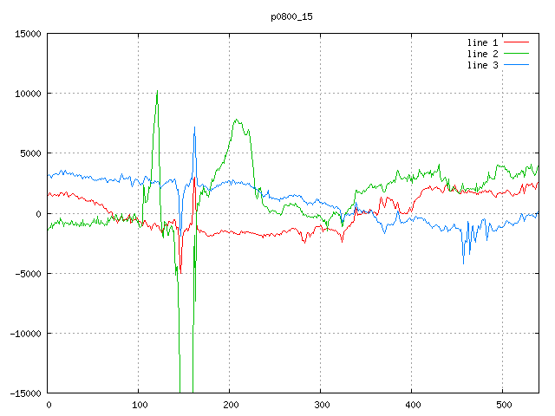Viewport: 555px width, 416px height.
Task: Click the blue line 3 legend sample
Action: coord(516,65)
